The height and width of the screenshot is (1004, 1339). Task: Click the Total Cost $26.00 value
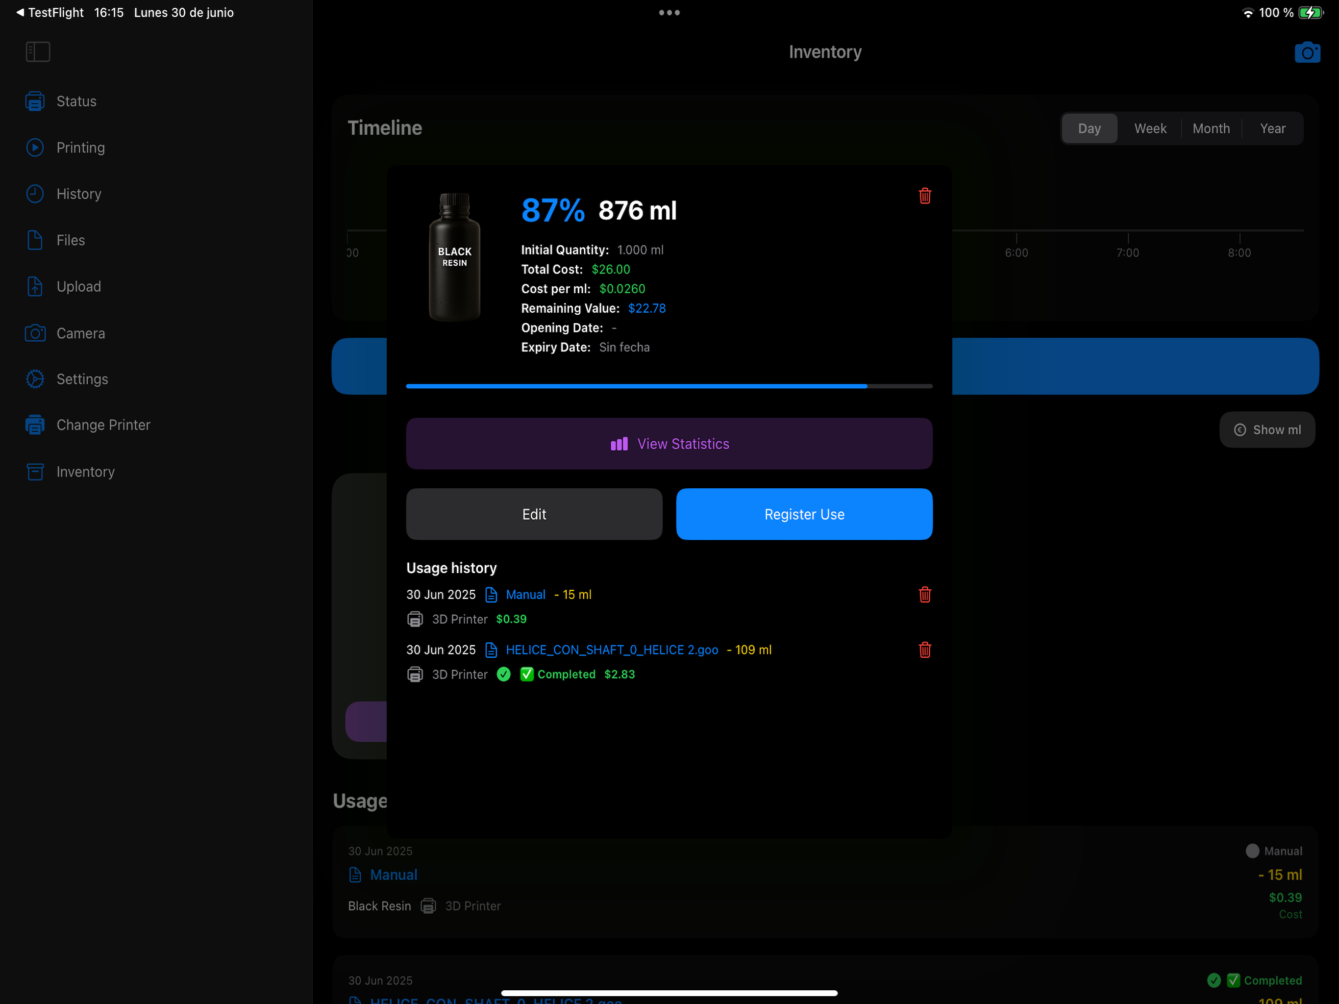tap(610, 270)
